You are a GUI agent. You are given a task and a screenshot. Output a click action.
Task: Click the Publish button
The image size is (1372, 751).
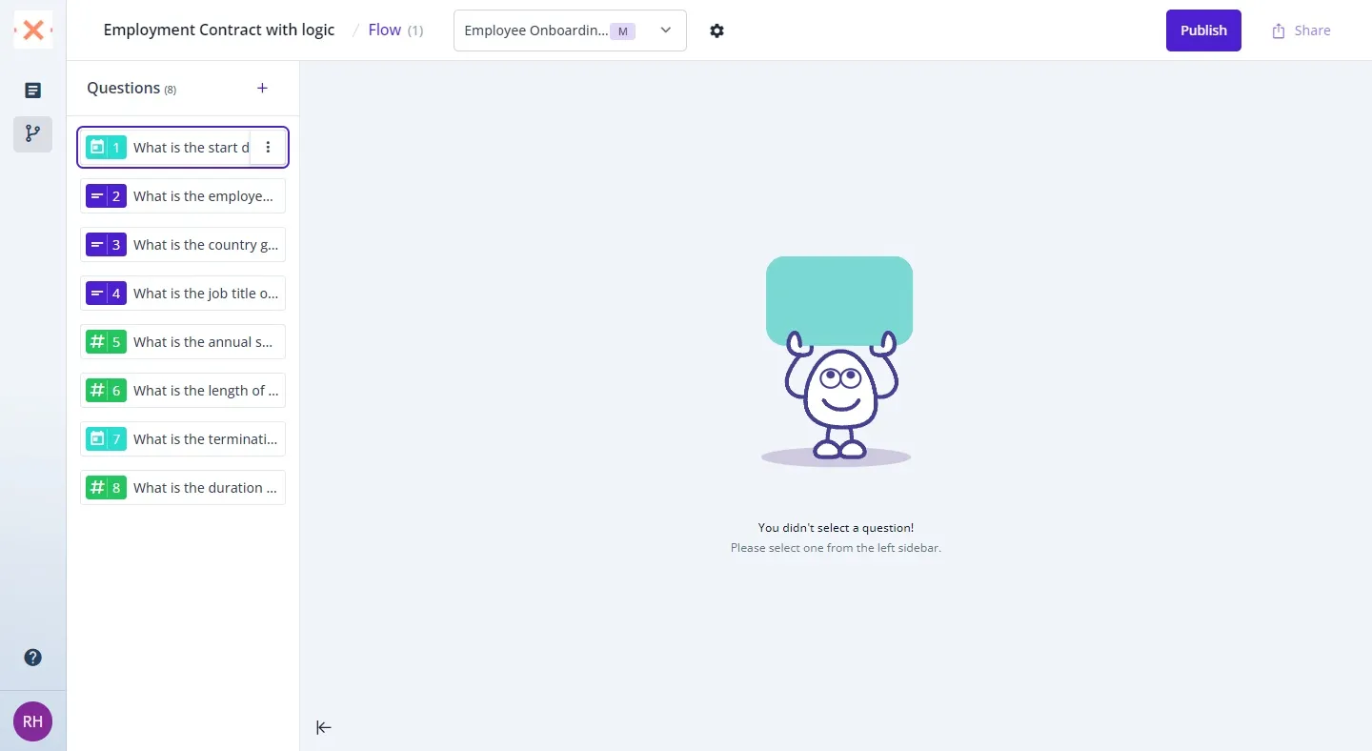(1203, 30)
